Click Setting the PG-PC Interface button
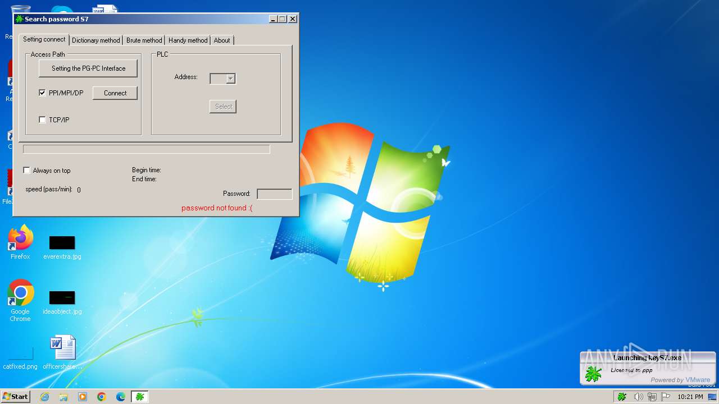Screen dimensions: 719x404 pos(88,68)
